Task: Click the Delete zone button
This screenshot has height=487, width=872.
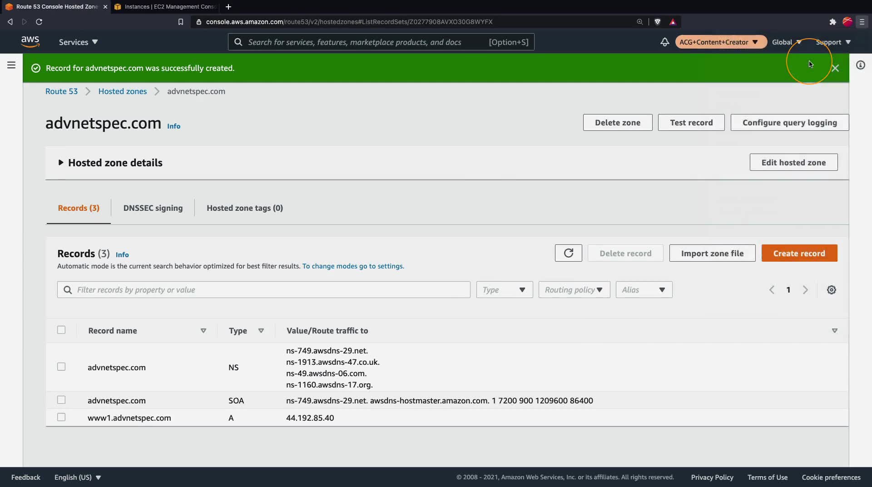Action: point(618,123)
